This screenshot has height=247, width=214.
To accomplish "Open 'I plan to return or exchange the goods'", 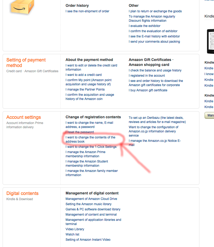I will [x=155, y=11].
